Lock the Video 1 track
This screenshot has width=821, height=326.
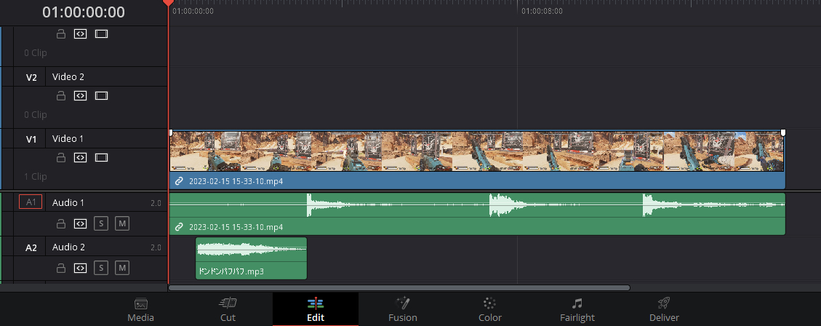tap(61, 157)
